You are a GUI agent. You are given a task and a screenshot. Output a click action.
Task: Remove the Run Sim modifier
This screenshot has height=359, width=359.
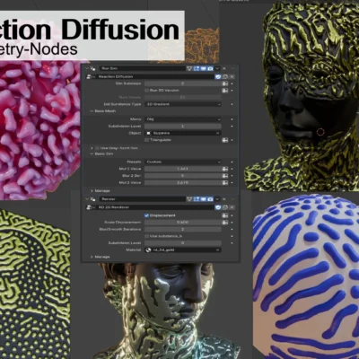(x=224, y=68)
